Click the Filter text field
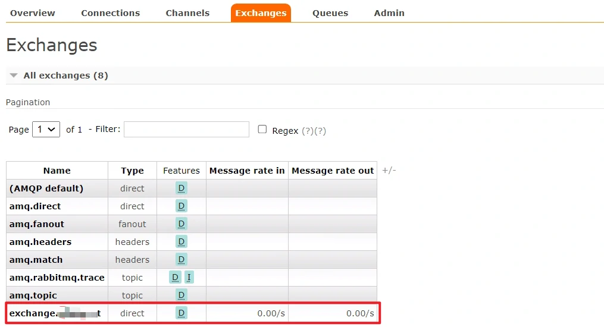The width and height of the screenshot is (604, 327). tap(186, 130)
